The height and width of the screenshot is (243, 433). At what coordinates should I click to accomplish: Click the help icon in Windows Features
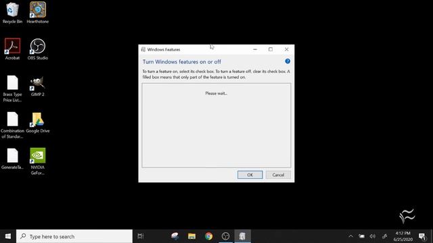(288, 61)
